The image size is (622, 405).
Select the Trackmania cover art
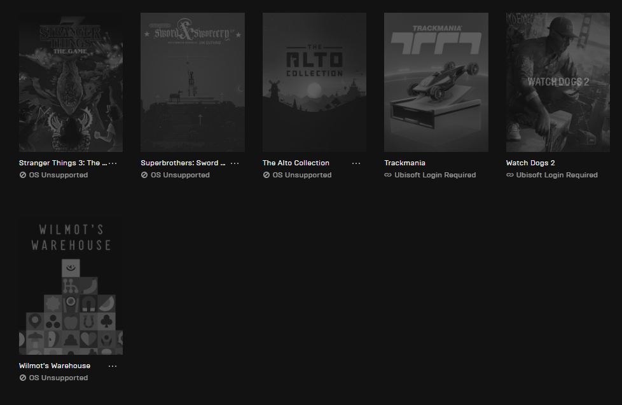(x=436, y=82)
